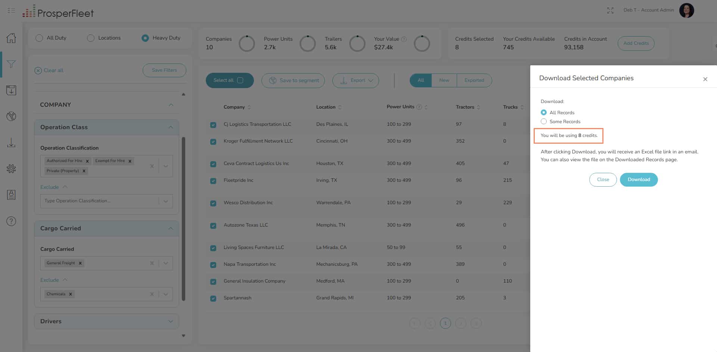This screenshot has height=352, width=717.
Task: Remove the Authorized For Hire tag
Action: [87, 161]
